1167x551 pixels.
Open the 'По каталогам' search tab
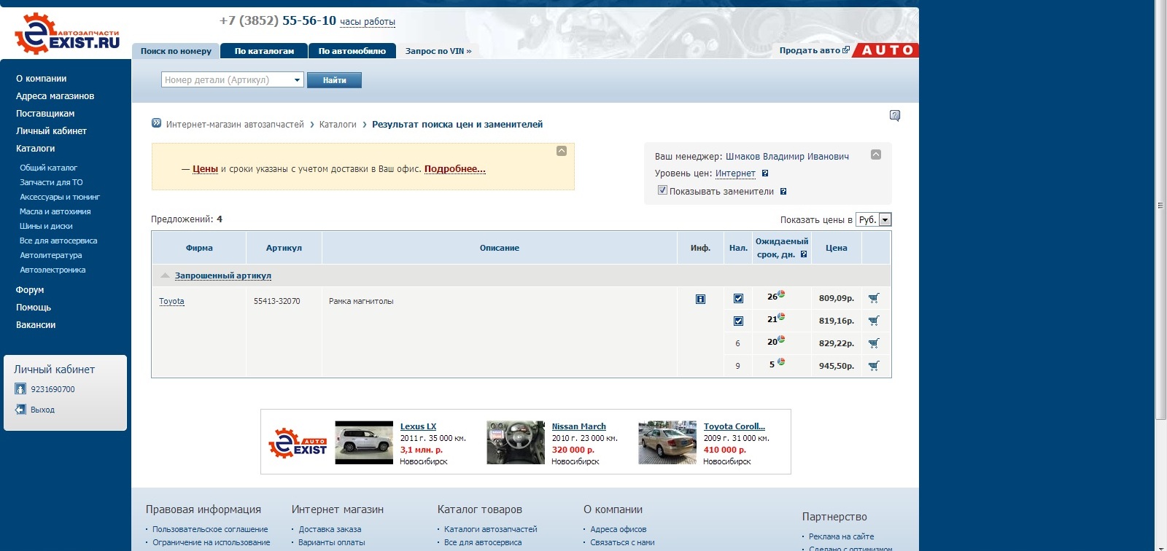tap(264, 51)
